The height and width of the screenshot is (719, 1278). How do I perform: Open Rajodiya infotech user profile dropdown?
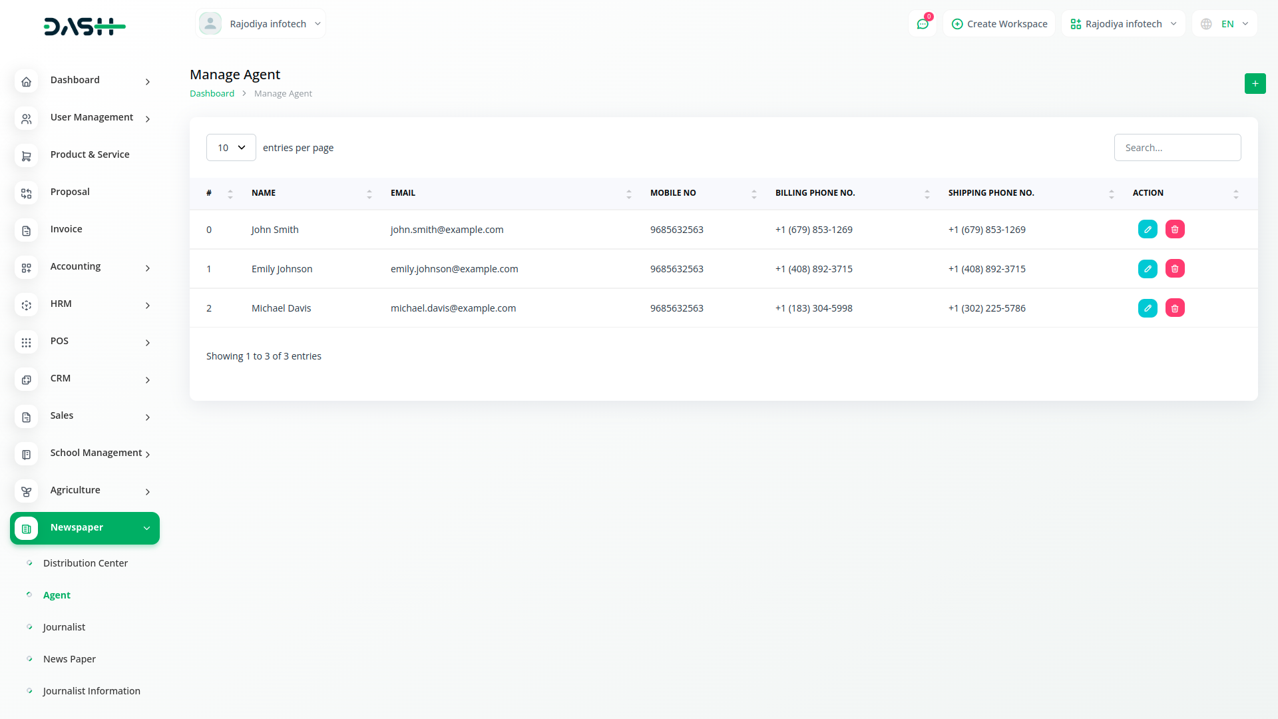click(261, 24)
